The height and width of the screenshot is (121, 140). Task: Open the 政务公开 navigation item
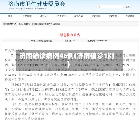pos(44,16)
